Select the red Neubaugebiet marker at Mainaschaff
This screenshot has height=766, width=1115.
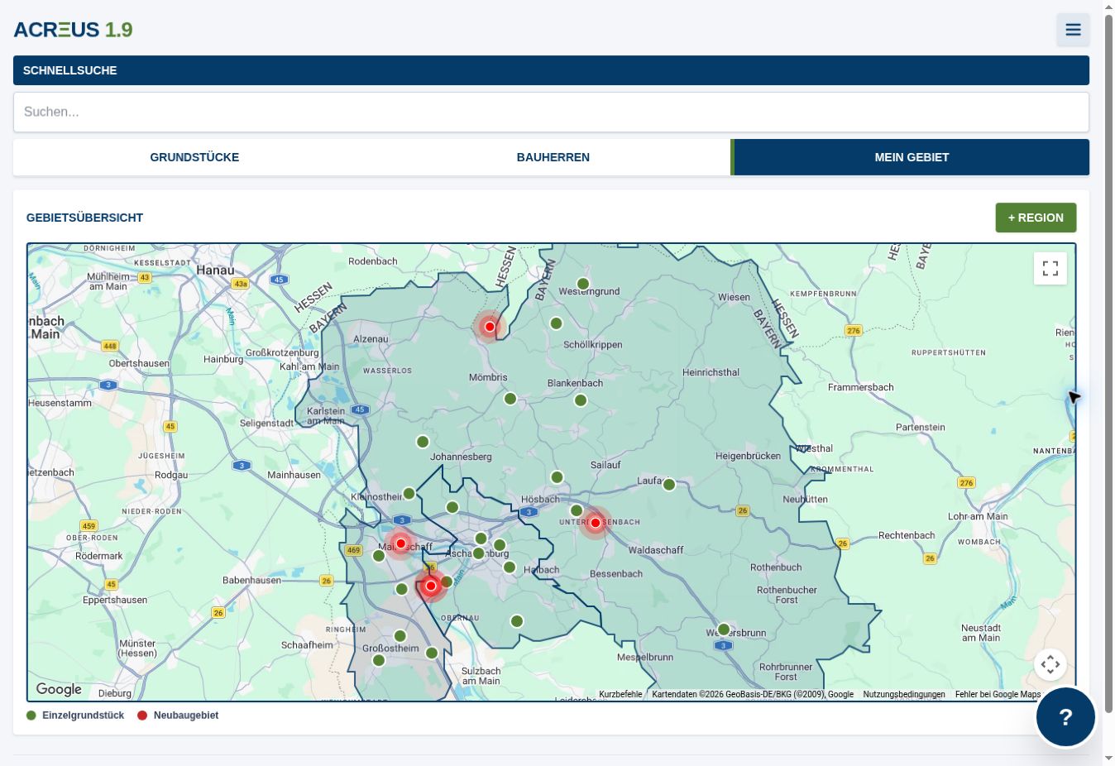click(x=401, y=543)
